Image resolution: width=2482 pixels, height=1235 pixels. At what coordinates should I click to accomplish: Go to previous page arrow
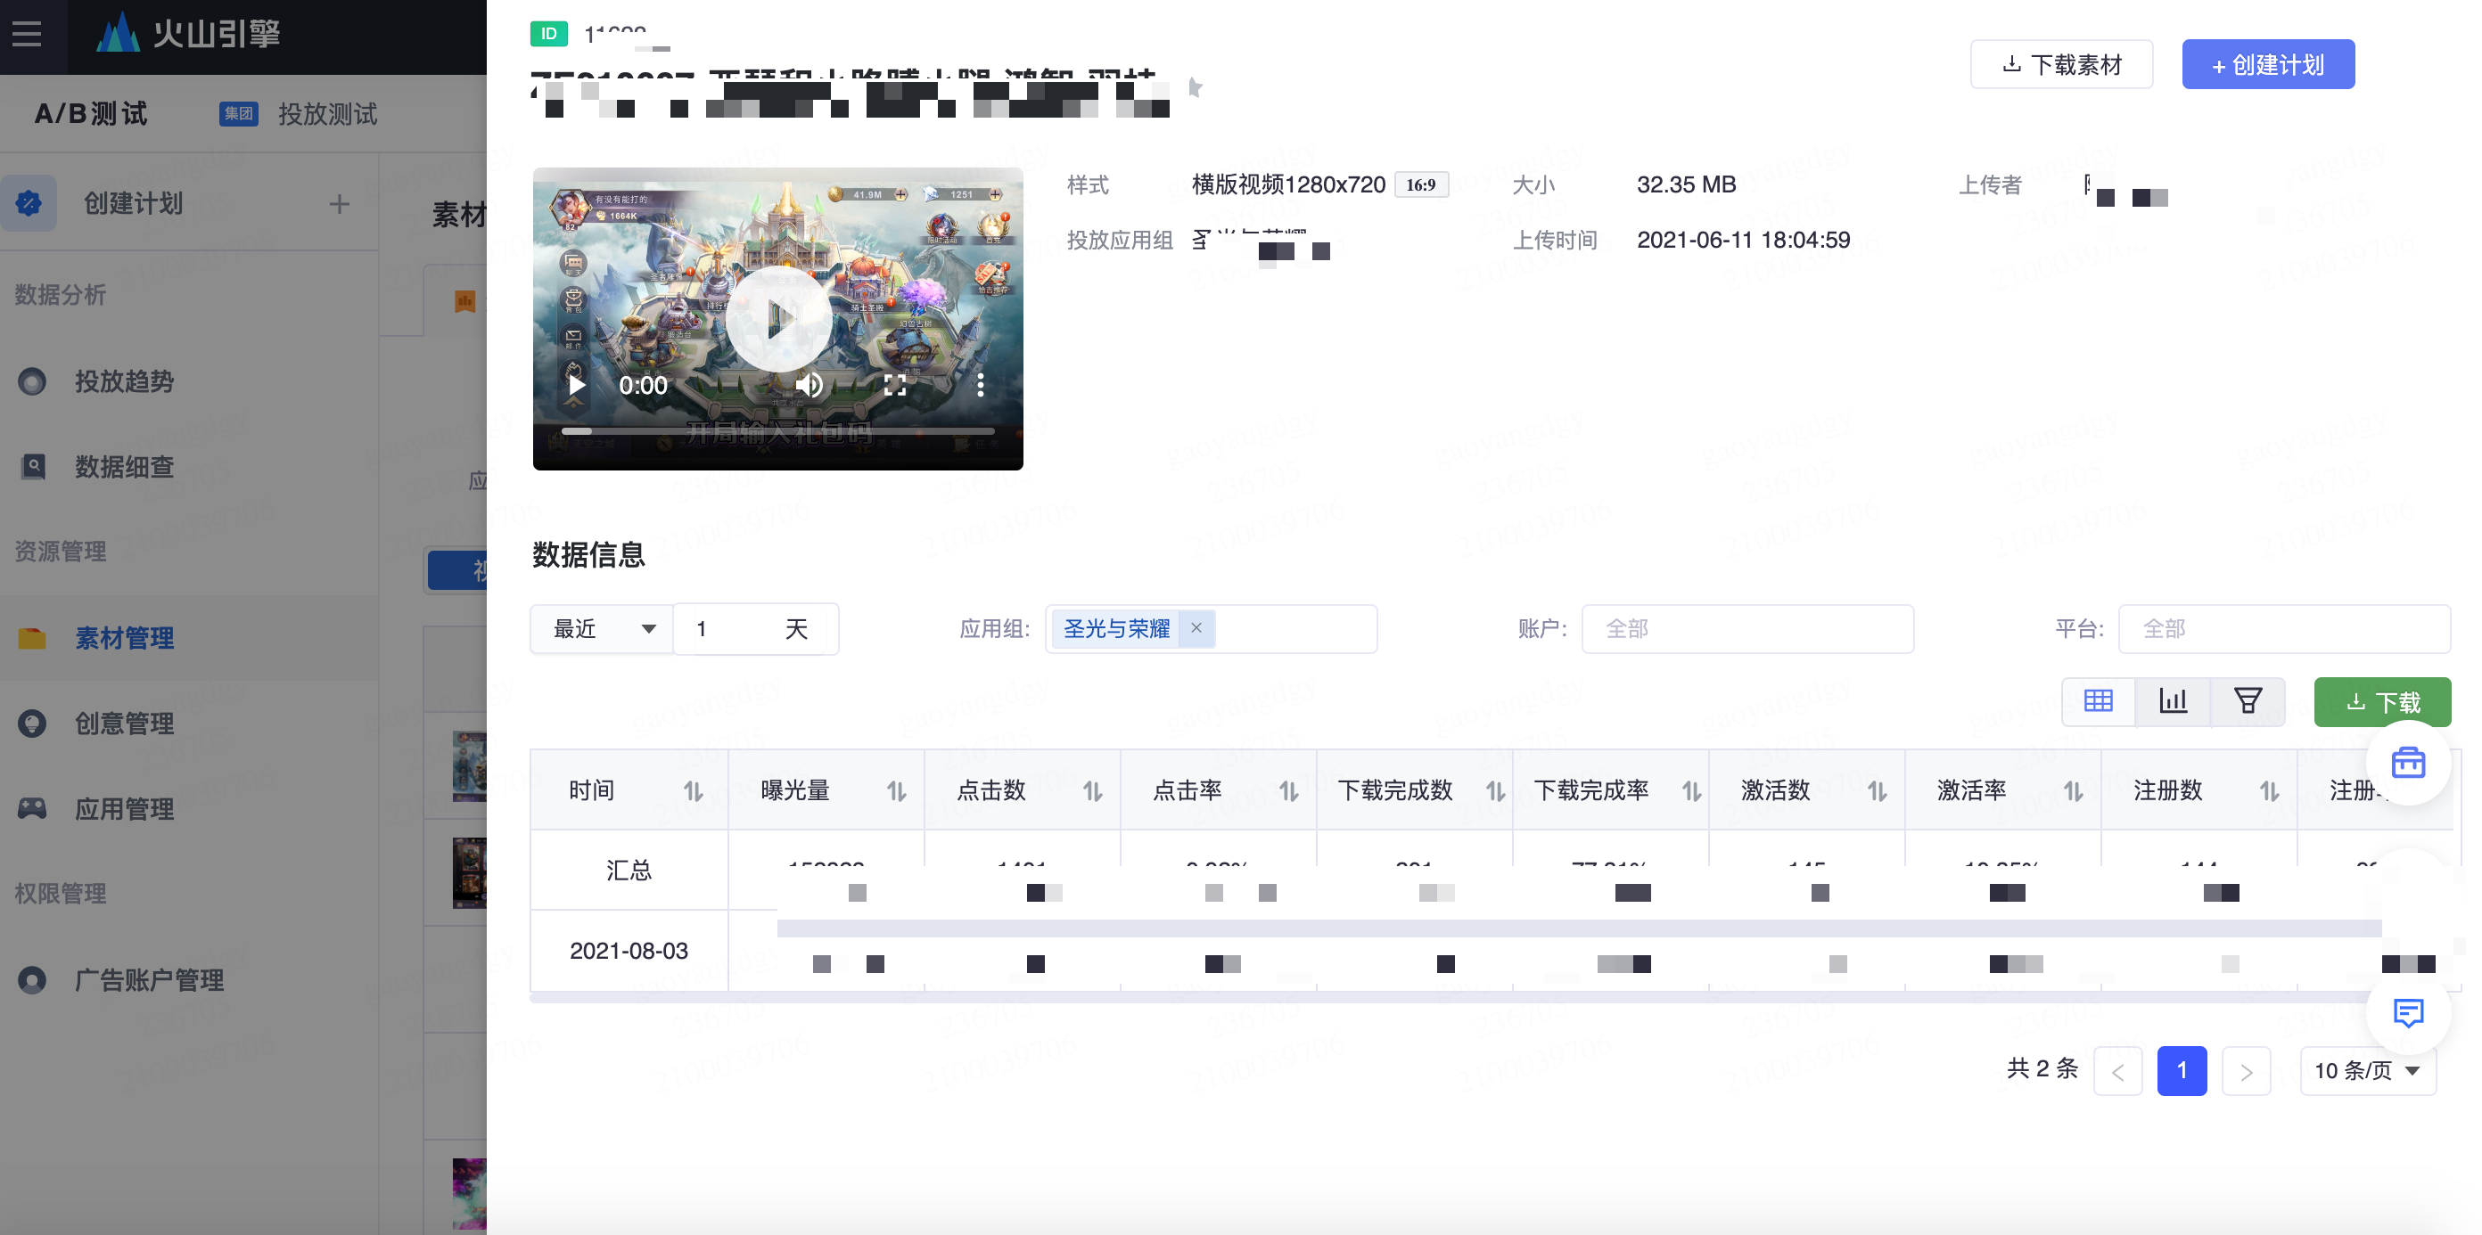coord(2117,1071)
